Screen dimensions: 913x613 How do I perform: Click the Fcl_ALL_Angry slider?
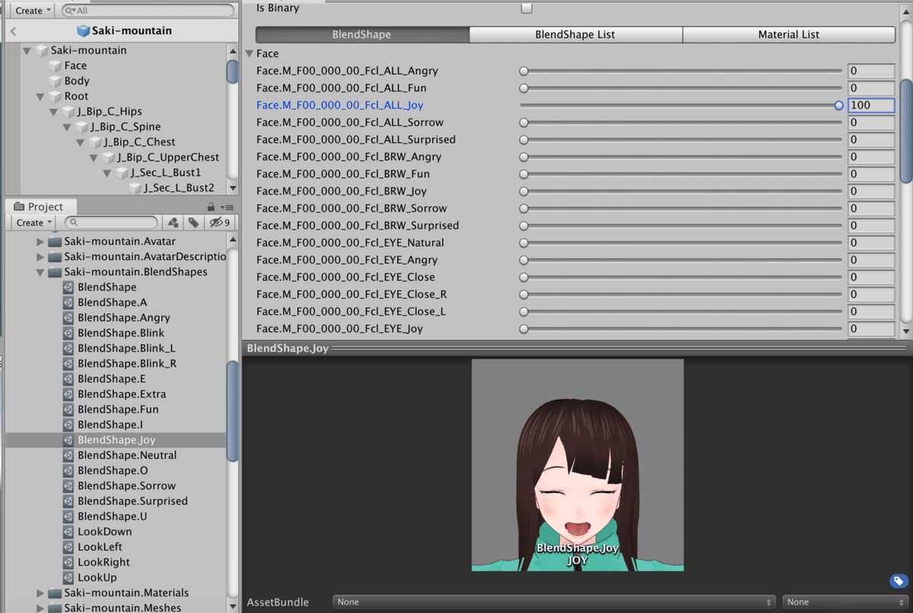click(x=682, y=71)
